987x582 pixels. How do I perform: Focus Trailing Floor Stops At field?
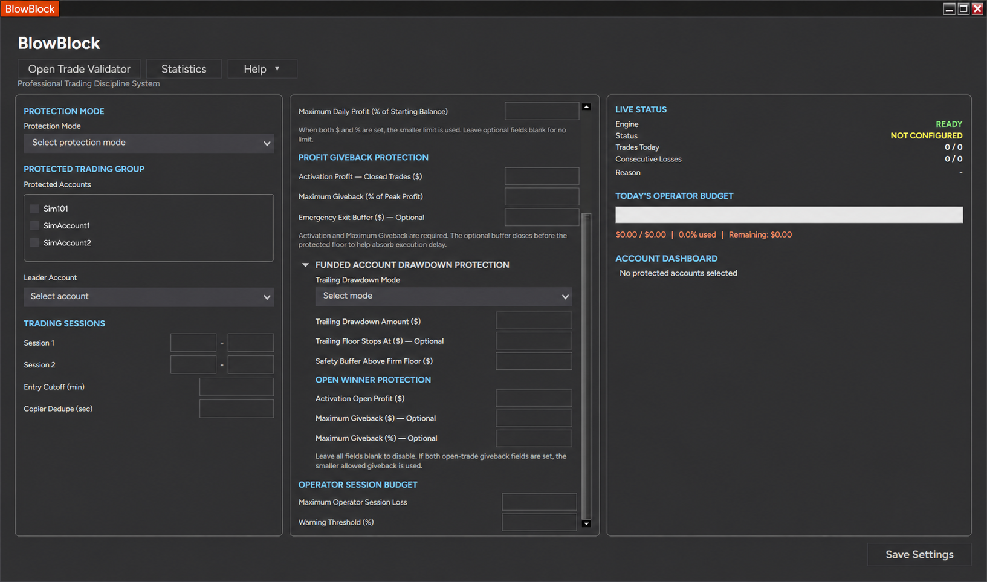[x=534, y=341]
